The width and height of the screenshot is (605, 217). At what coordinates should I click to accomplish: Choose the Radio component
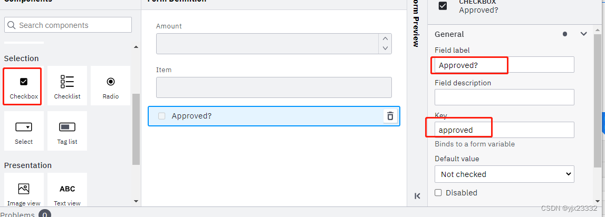pos(110,86)
